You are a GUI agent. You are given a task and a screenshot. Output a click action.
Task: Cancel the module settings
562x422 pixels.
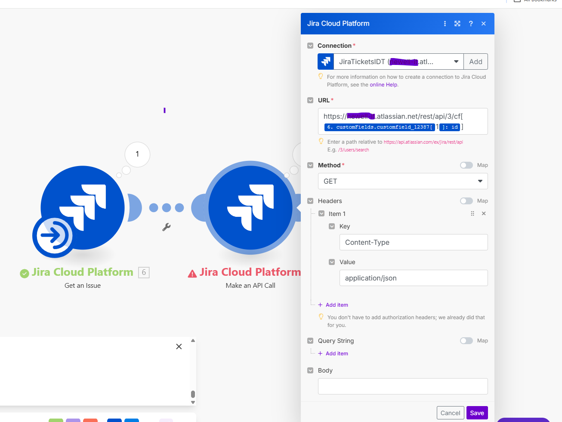coord(451,413)
